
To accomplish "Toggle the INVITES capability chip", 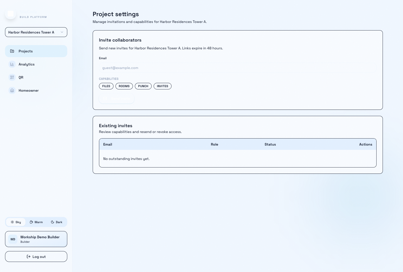I will [162, 86].
